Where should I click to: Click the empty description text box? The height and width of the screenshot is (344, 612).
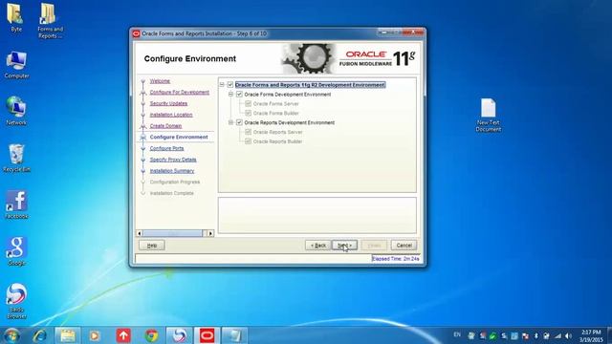[317, 215]
